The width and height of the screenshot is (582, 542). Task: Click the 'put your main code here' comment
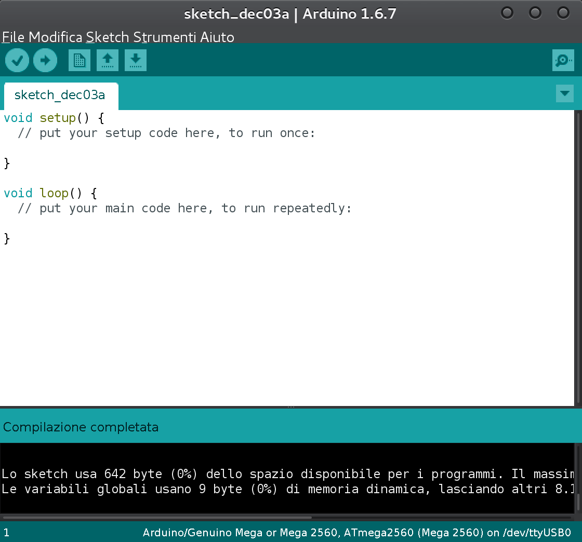coord(184,208)
